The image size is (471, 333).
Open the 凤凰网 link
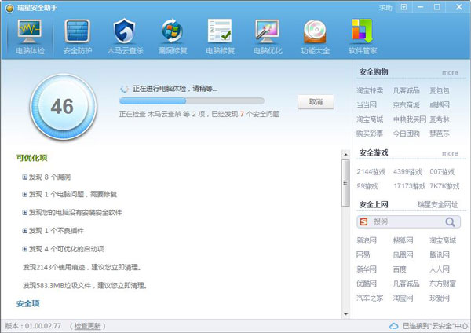403,255
